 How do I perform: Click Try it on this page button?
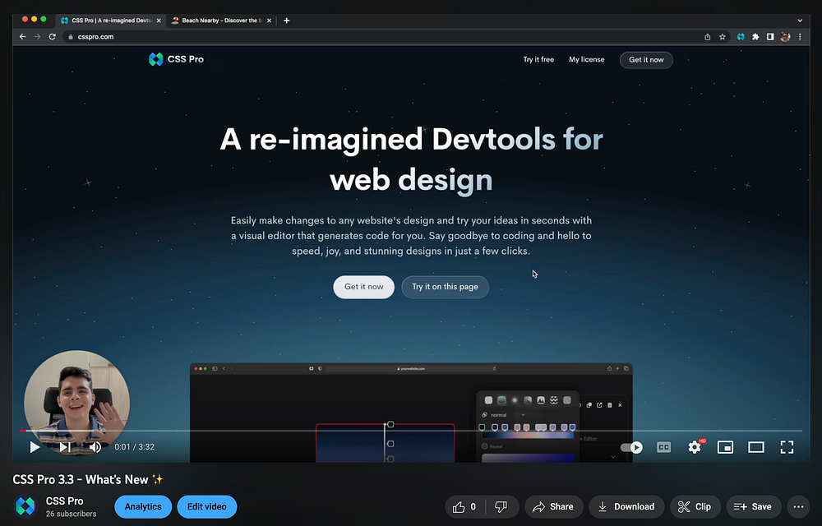pos(445,287)
